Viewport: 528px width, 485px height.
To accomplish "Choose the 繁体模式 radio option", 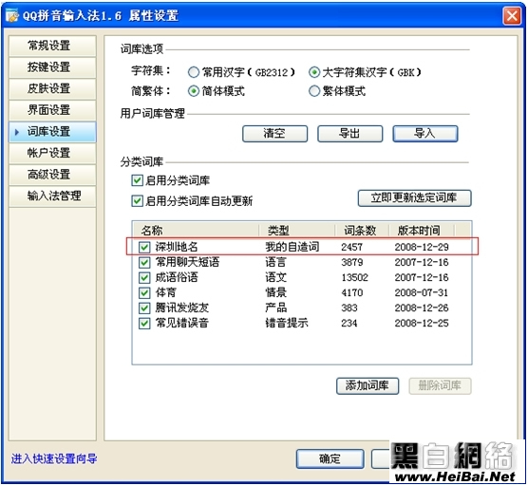I will pyautogui.click(x=313, y=91).
